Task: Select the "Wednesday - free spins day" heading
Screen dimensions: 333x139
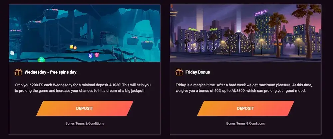Action: coord(51,72)
